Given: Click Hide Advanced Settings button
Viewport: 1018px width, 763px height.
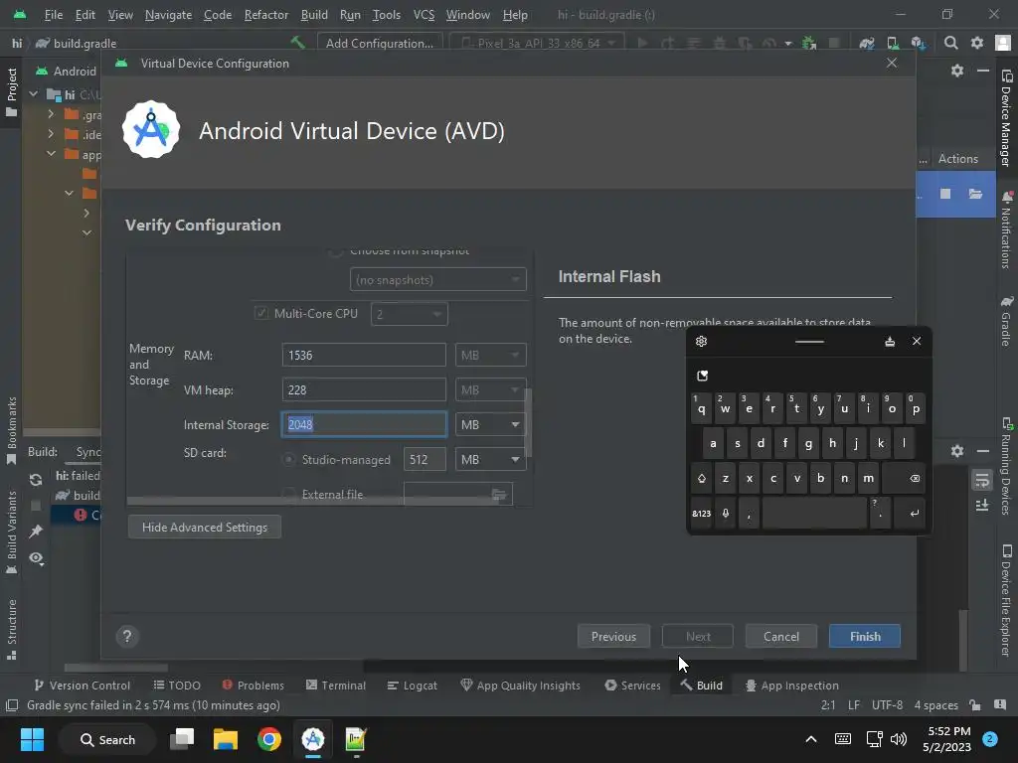Looking at the screenshot, I should point(205,528).
